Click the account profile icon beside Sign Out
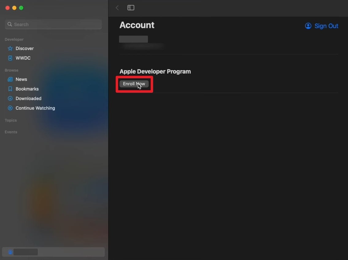The width and height of the screenshot is (348, 260). pos(308,26)
